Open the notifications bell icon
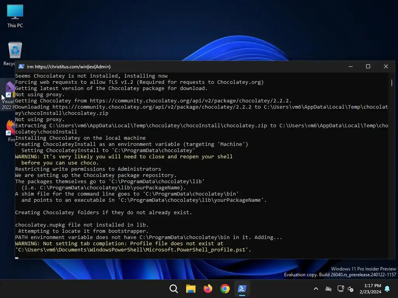The image size is (398, 298). [388, 289]
